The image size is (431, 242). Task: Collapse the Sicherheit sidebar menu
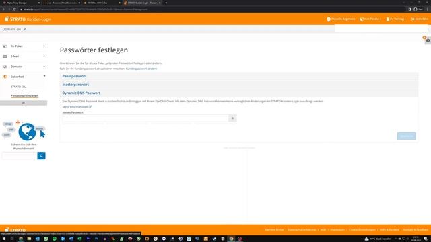(x=24, y=77)
